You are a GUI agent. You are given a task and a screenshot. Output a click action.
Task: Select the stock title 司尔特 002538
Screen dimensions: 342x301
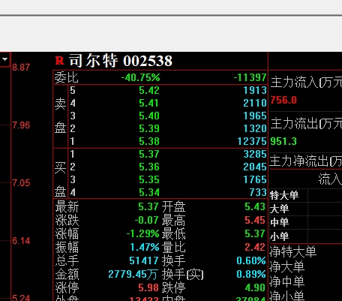(x=121, y=61)
